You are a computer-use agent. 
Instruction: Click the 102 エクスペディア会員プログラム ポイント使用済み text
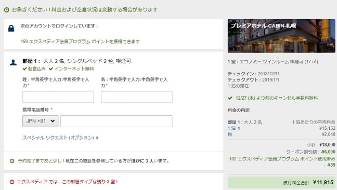282,159
